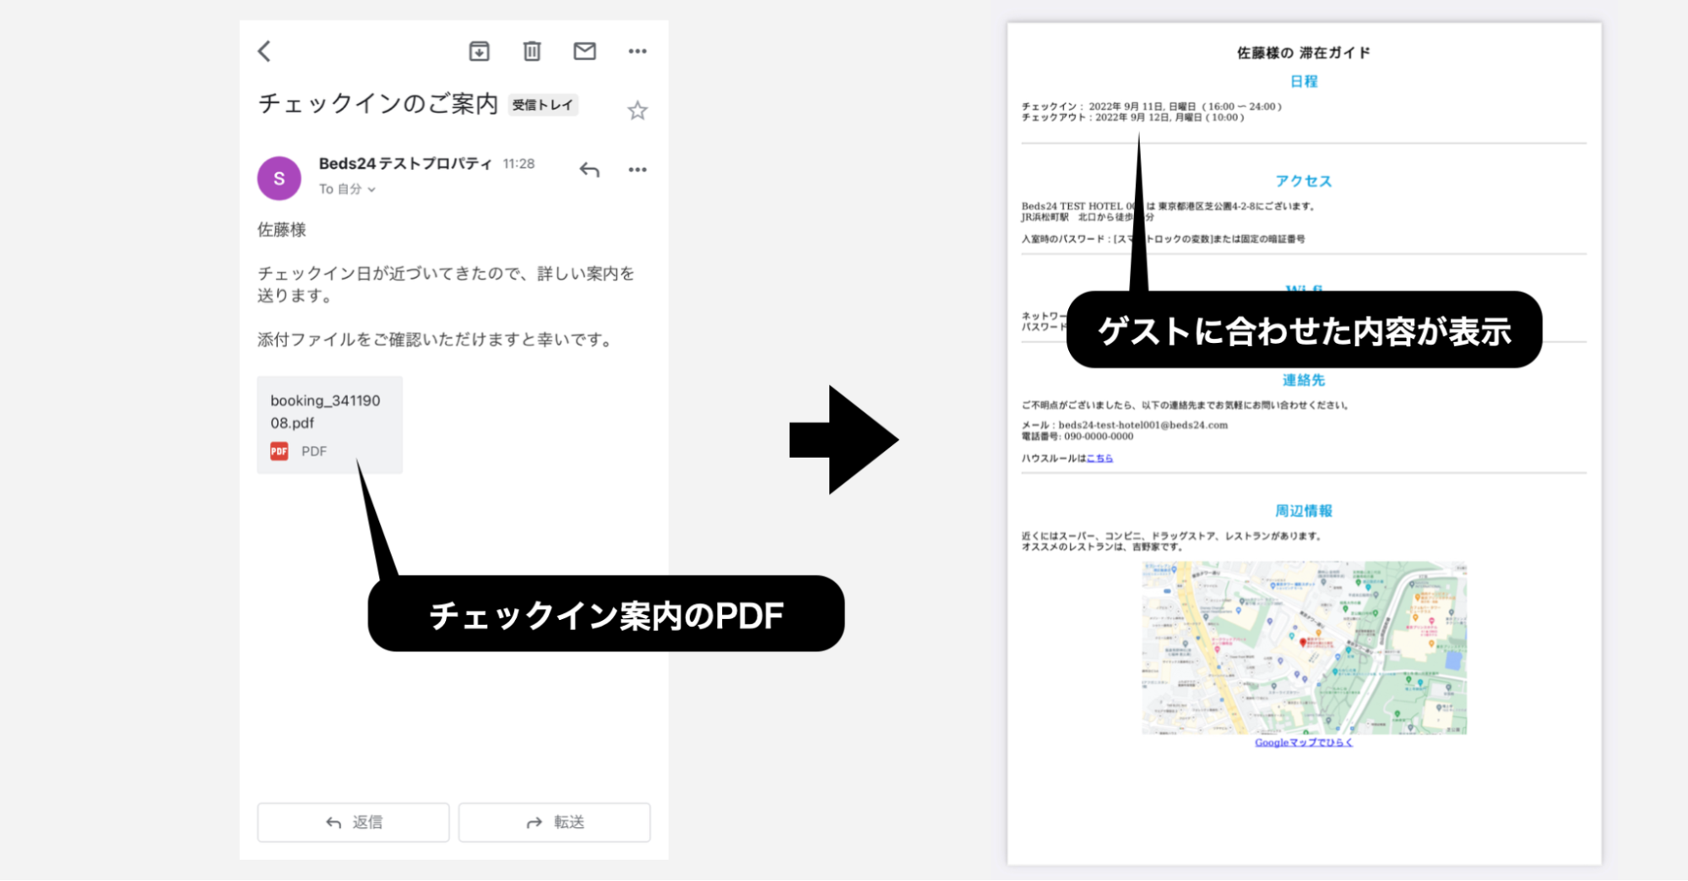The height and width of the screenshot is (881, 1688).
Task: Click the sender name Beds24テストプロパティ
Action: pyautogui.click(x=404, y=164)
